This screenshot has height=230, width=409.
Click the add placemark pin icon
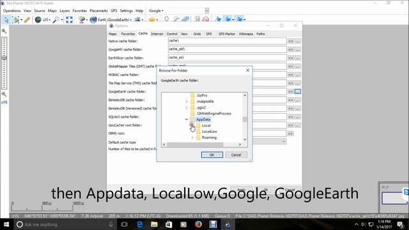167,19
